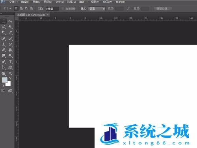The width and height of the screenshot is (197, 148).
Task: Select the Lasso tool
Action: click(x=4, y=27)
